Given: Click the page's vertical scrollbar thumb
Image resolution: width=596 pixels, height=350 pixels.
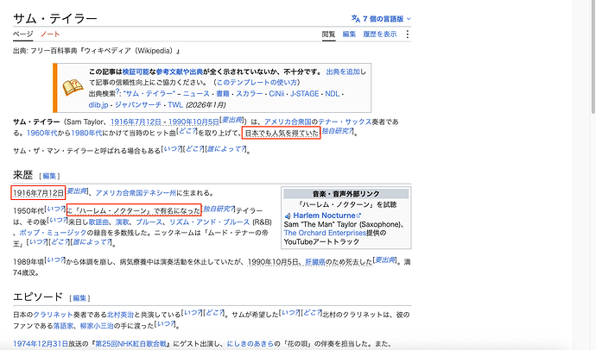Looking at the screenshot, I should pos(593,57).
